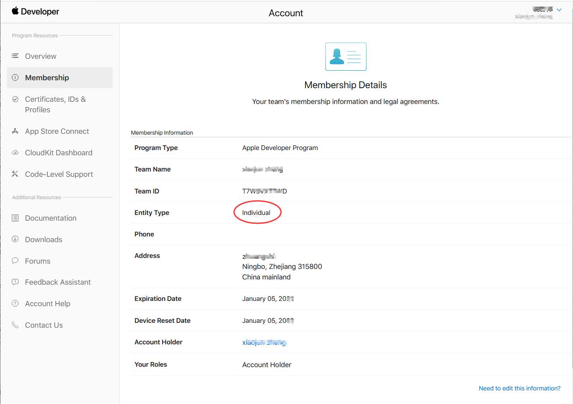
Task: Click the Membership Information section header
Action: 162,132
